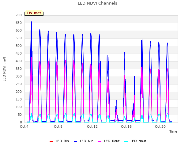
Task: Toggle the LED_Nin legend entry
Action: point(84,141)
